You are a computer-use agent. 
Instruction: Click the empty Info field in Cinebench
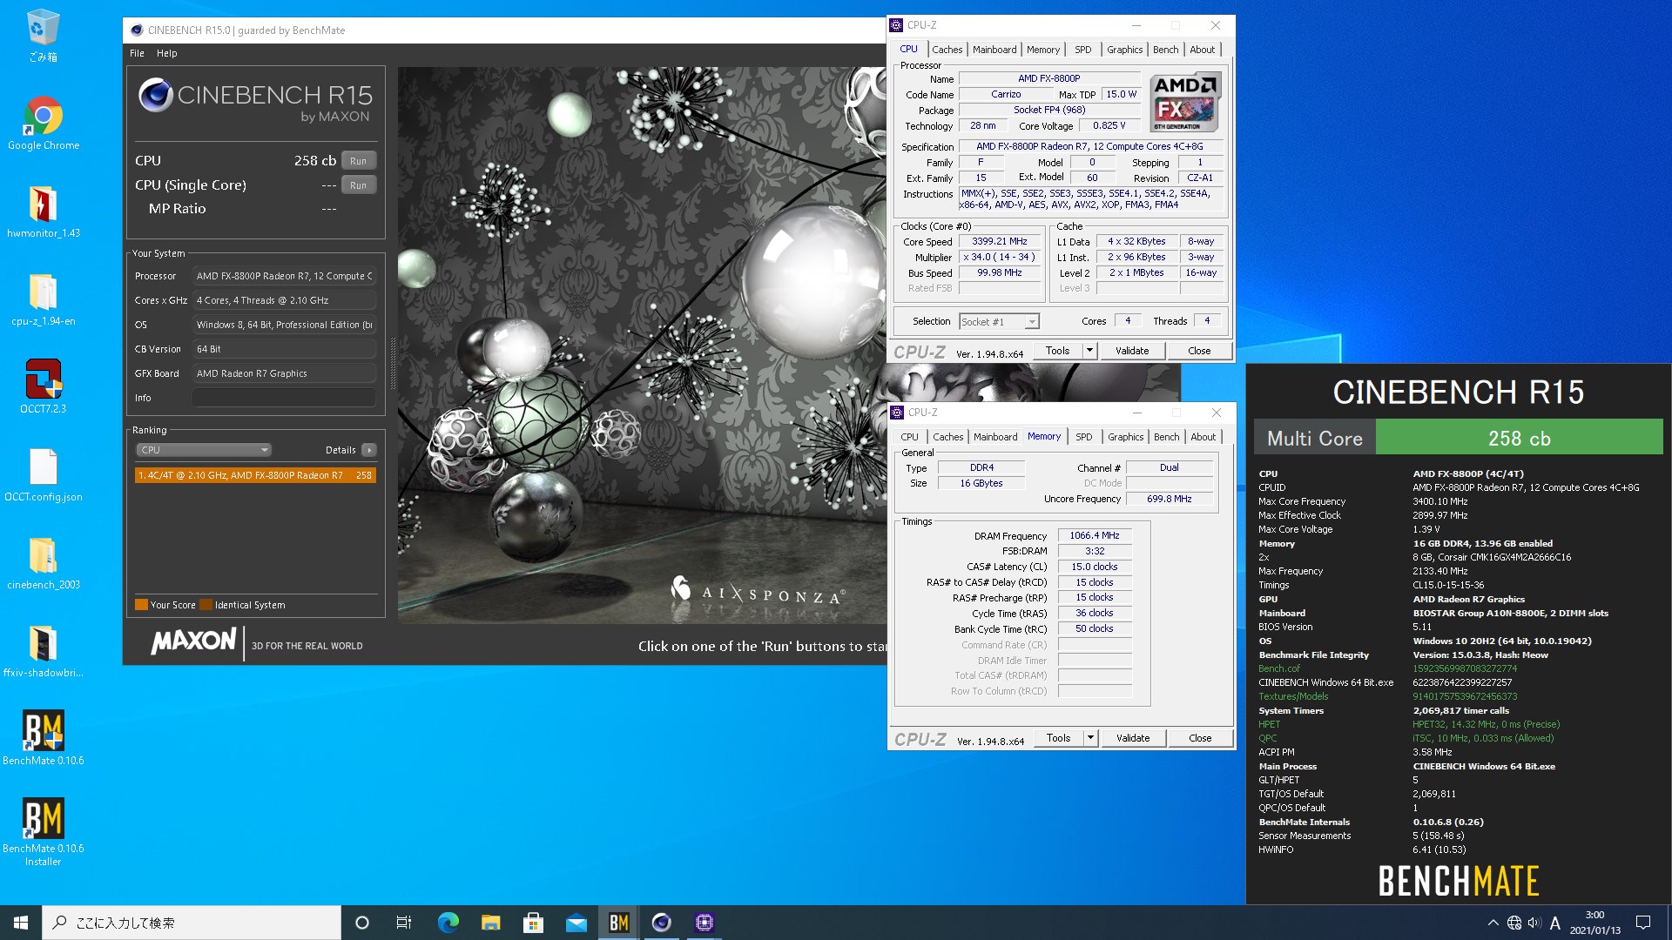coord(284,398)
